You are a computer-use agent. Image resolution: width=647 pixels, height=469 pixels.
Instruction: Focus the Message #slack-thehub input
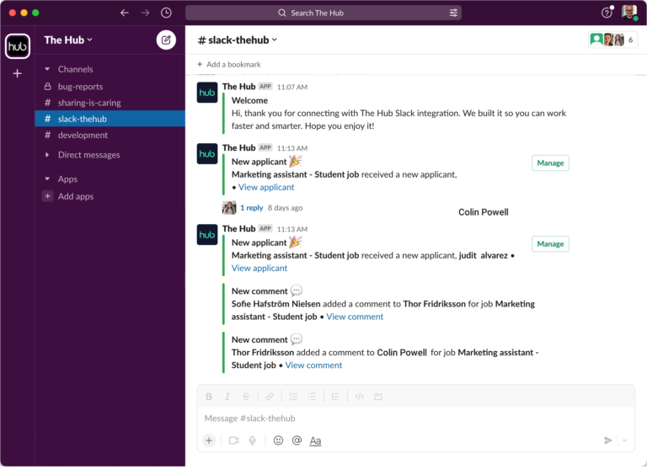tap(415, 418)
